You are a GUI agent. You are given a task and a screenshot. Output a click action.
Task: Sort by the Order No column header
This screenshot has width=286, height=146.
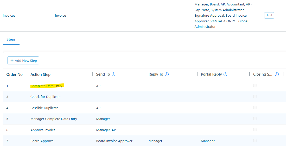pyautogui.click(x=15, y=75)
